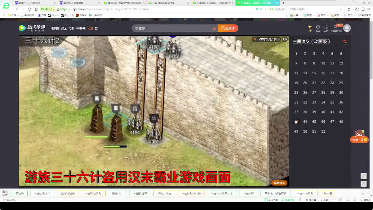
Task: Expand the bookmarks bar chevron
Action: coord(3,15)
